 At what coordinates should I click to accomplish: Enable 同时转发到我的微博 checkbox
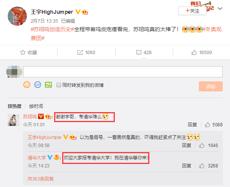(59, 85)
